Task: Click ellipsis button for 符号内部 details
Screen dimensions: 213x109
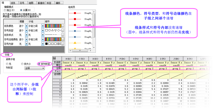Action: (x=63, y=44)
